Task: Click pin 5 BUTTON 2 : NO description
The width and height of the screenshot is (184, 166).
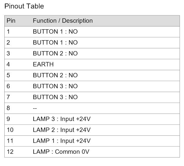Action: [55, 75]
